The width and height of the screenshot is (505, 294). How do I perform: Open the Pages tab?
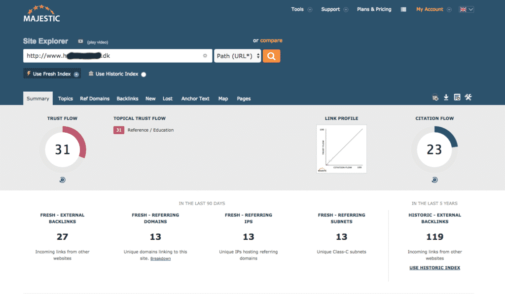[244, 99]
